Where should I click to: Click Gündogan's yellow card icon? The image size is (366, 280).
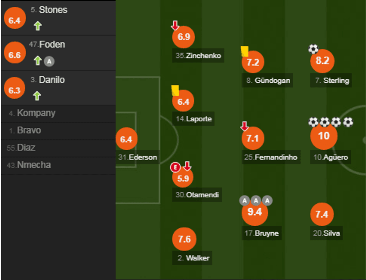(x=245, y=51)
